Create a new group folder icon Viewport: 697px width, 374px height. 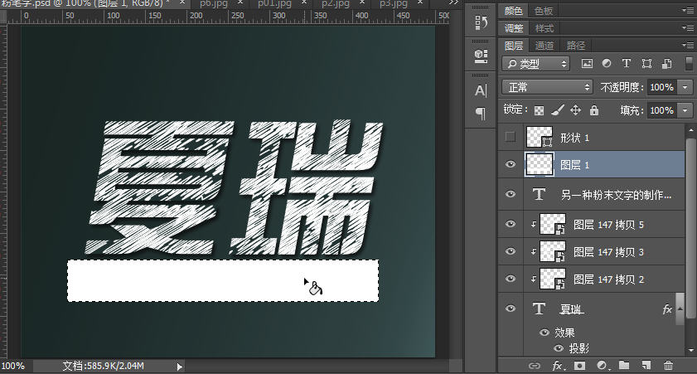click(x=624, y=365)
